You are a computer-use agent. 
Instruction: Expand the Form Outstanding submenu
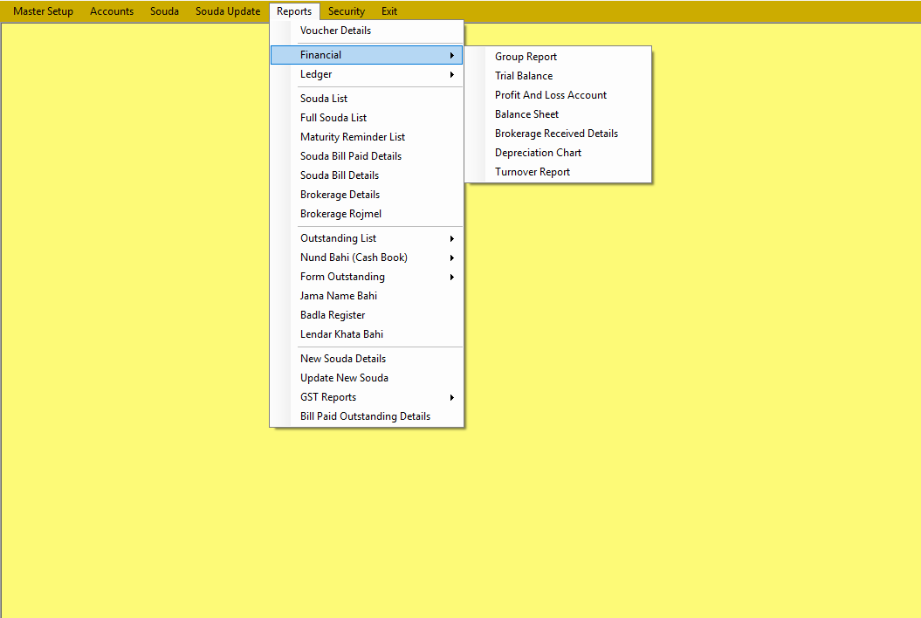[x=367, y=277]
